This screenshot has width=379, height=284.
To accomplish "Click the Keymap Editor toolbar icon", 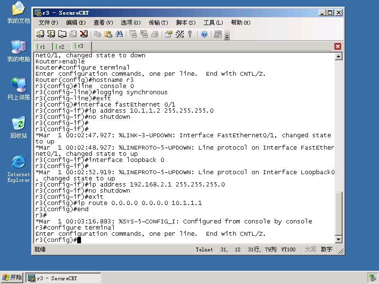I will tap(180, 34).
